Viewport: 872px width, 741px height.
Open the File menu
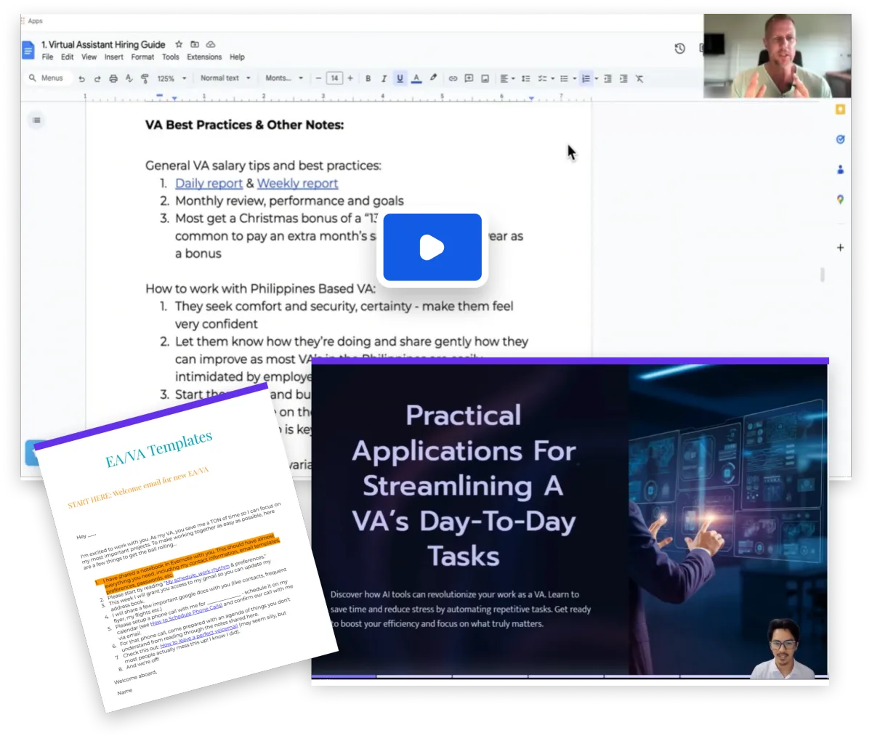point(47,57)
